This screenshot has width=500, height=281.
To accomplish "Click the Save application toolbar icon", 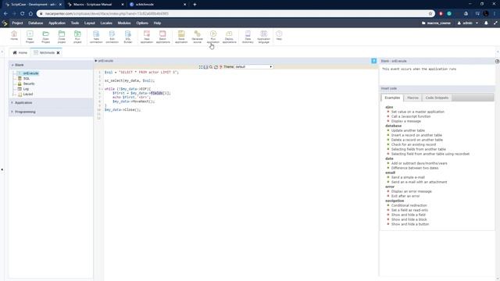I will 181,37.
